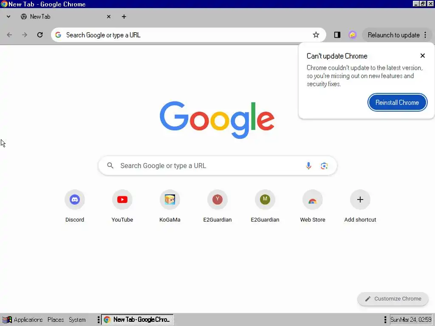This screenshot has height=326, width=435.
Task: Reload the current page
Action: tap(40, 35)
